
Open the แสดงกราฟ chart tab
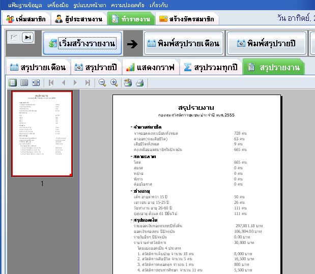click(x=150, y=68)
